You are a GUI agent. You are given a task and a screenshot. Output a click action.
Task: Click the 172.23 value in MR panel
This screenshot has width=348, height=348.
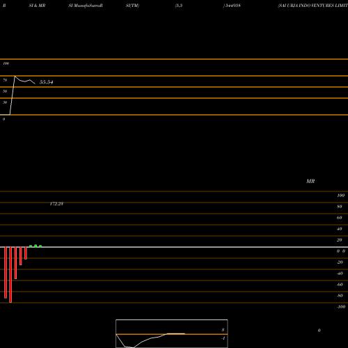point(56,204)
